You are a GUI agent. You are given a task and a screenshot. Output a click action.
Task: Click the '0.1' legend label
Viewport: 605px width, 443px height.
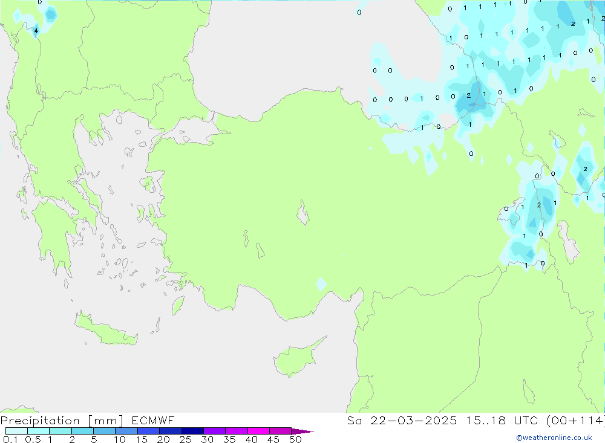(x=10, y=439)
